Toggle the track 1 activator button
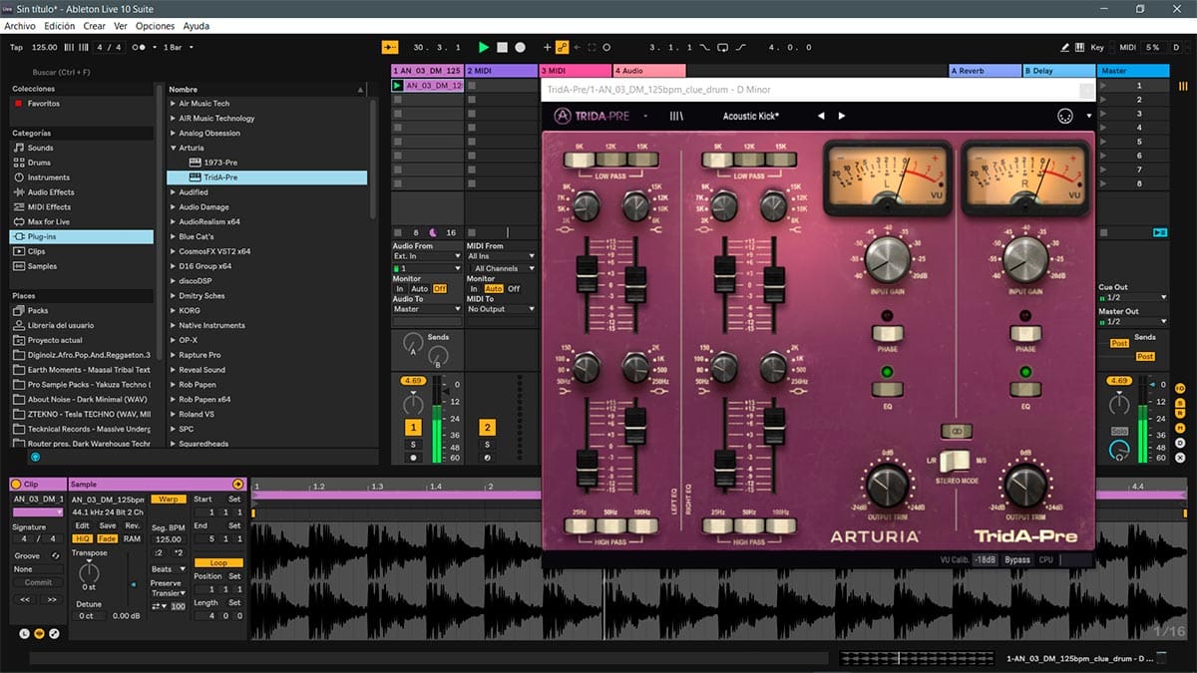 coord(413,428)
